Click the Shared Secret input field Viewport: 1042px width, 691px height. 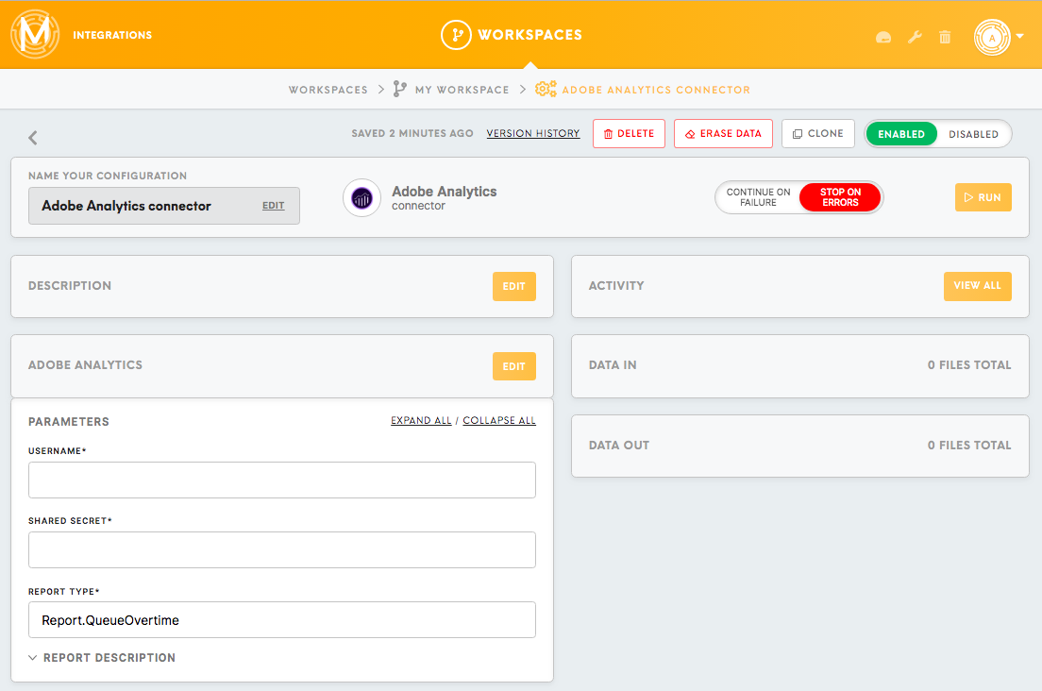point(282,549)
